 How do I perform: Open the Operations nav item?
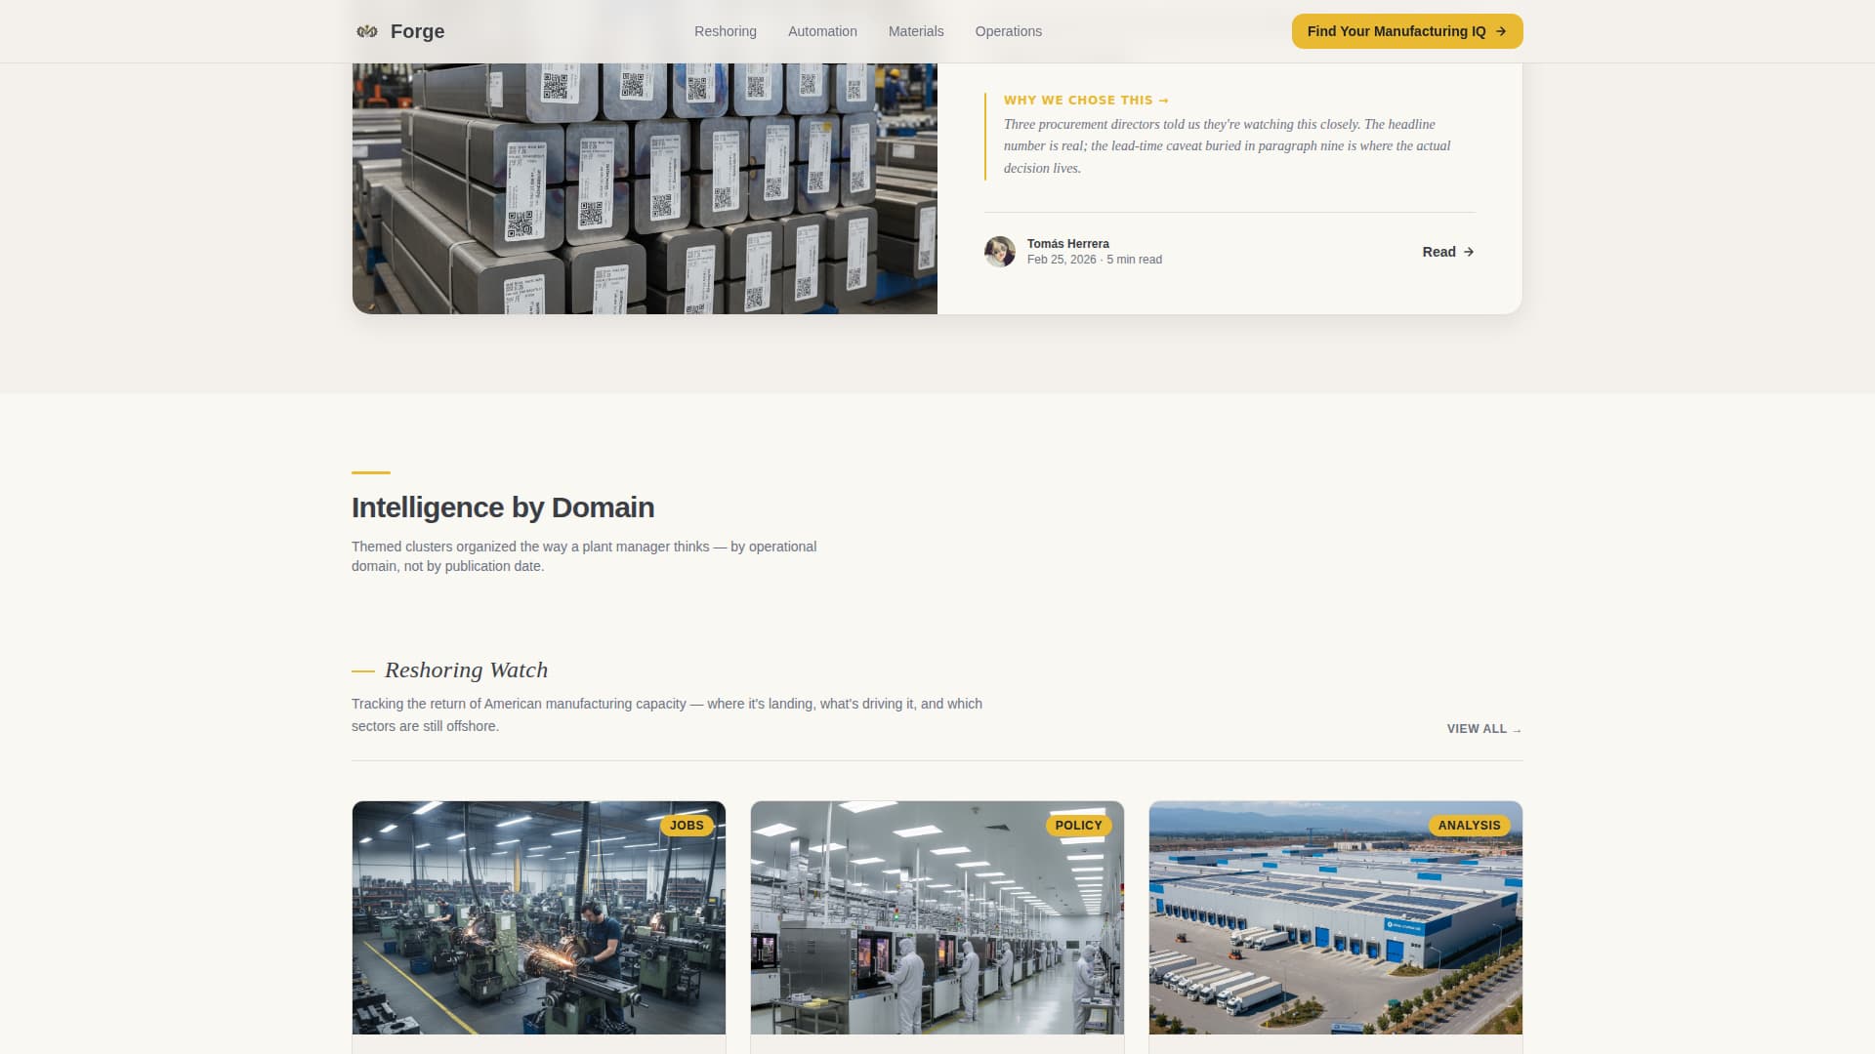point(1008,31)
